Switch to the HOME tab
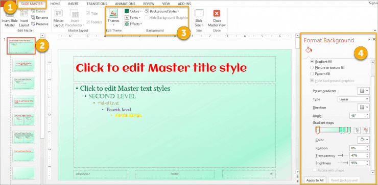This screenshot has height=185, width=378. point(56,4)
